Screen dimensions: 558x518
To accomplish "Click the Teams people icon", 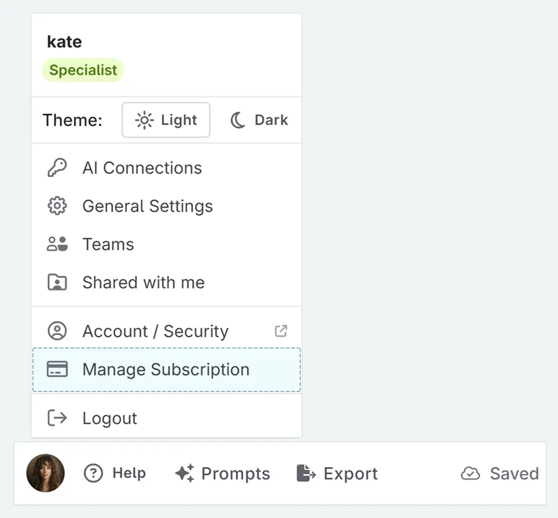I will pyautogui.click(x=57, y=244).
